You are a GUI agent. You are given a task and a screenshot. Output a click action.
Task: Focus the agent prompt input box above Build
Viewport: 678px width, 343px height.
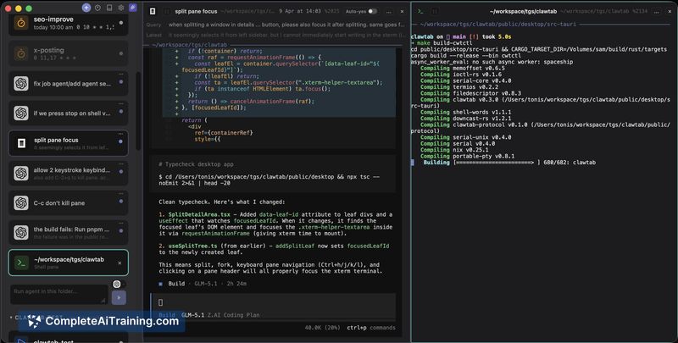(x=273, y=302)
